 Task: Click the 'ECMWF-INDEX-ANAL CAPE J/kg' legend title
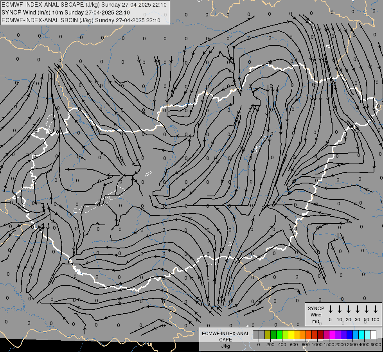[x=226, y=340]
